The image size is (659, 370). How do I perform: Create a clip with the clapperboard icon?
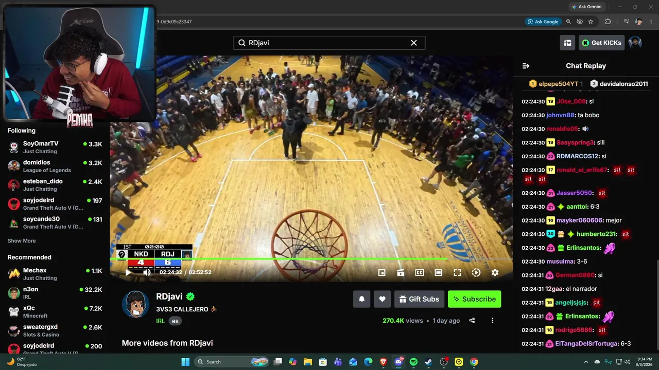[x=401, y=273]
